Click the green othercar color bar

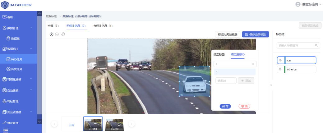coord(285,69)
